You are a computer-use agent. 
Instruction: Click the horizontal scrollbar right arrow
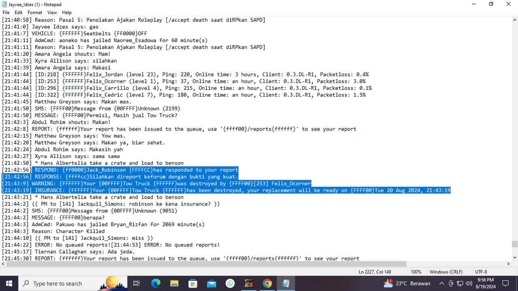point(508,264)
